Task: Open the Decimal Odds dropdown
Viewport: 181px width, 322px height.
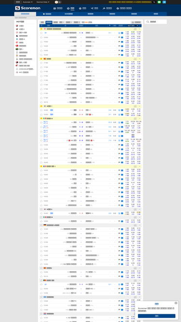Action: [43, 2]
